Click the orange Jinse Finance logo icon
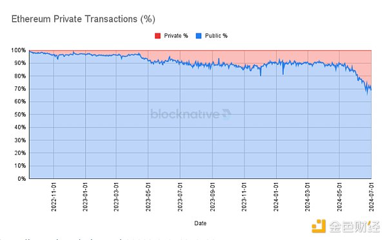This screenshot has width=387, height=240. (x=319, y=226)
